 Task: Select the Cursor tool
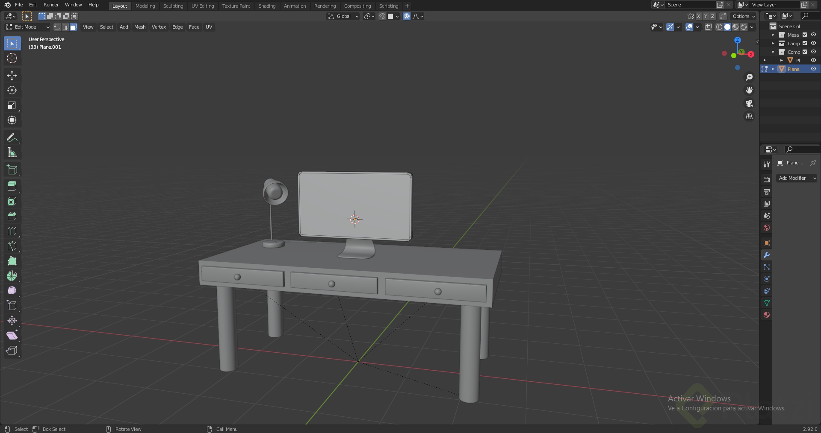12,59
